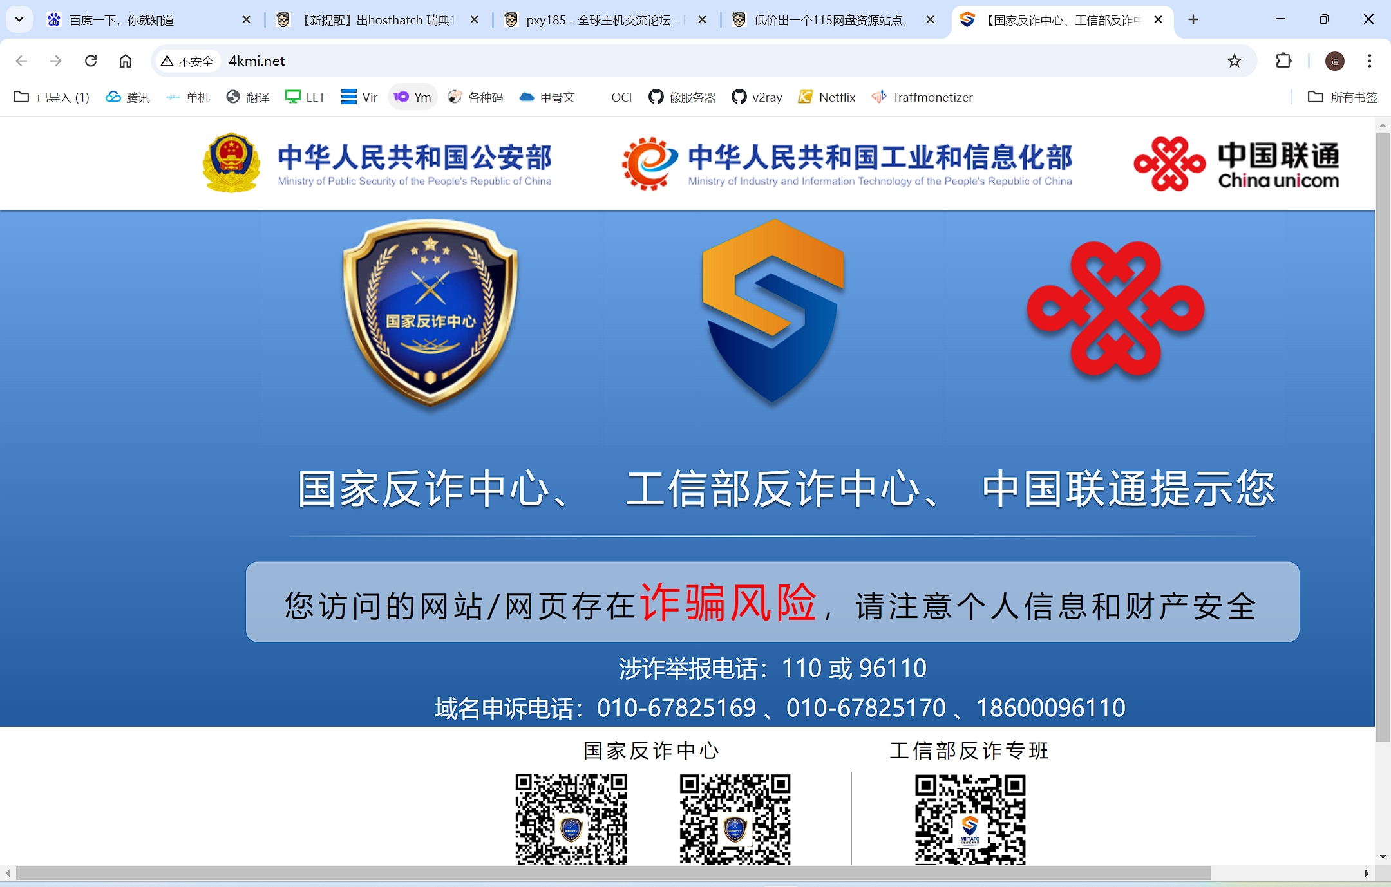Click the small China Unicom header logo
The height and width of the screenshot is (887, 1391).
(x=1169, y=163)
